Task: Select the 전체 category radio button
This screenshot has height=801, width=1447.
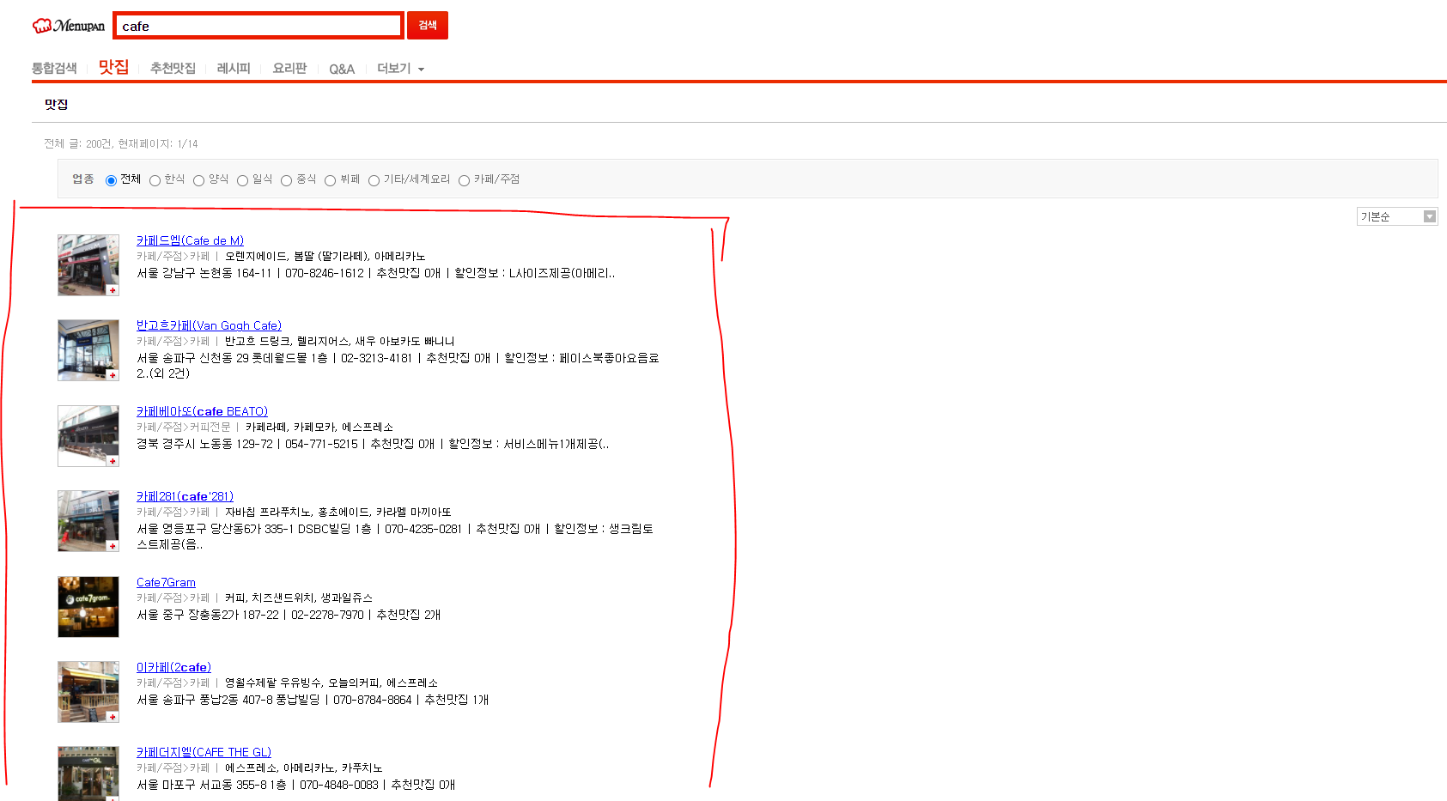Action: (x=111, y=180)
